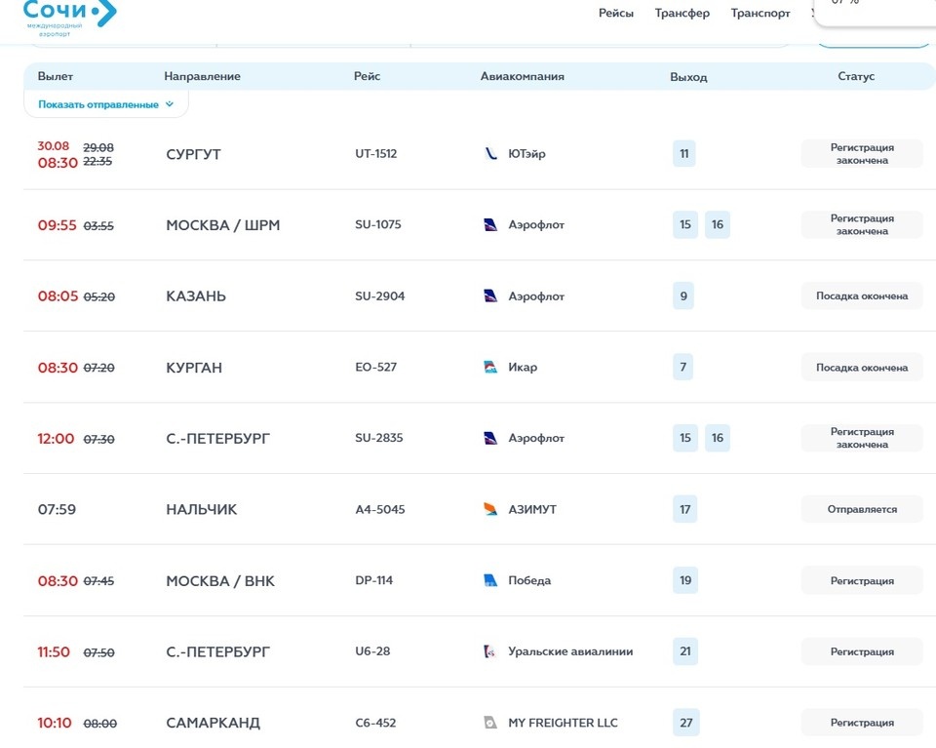936x748 pixels.
Task: Click Регистрация закончена status for SU-2835
Action: pyautogui.click(x=862, y=438)
